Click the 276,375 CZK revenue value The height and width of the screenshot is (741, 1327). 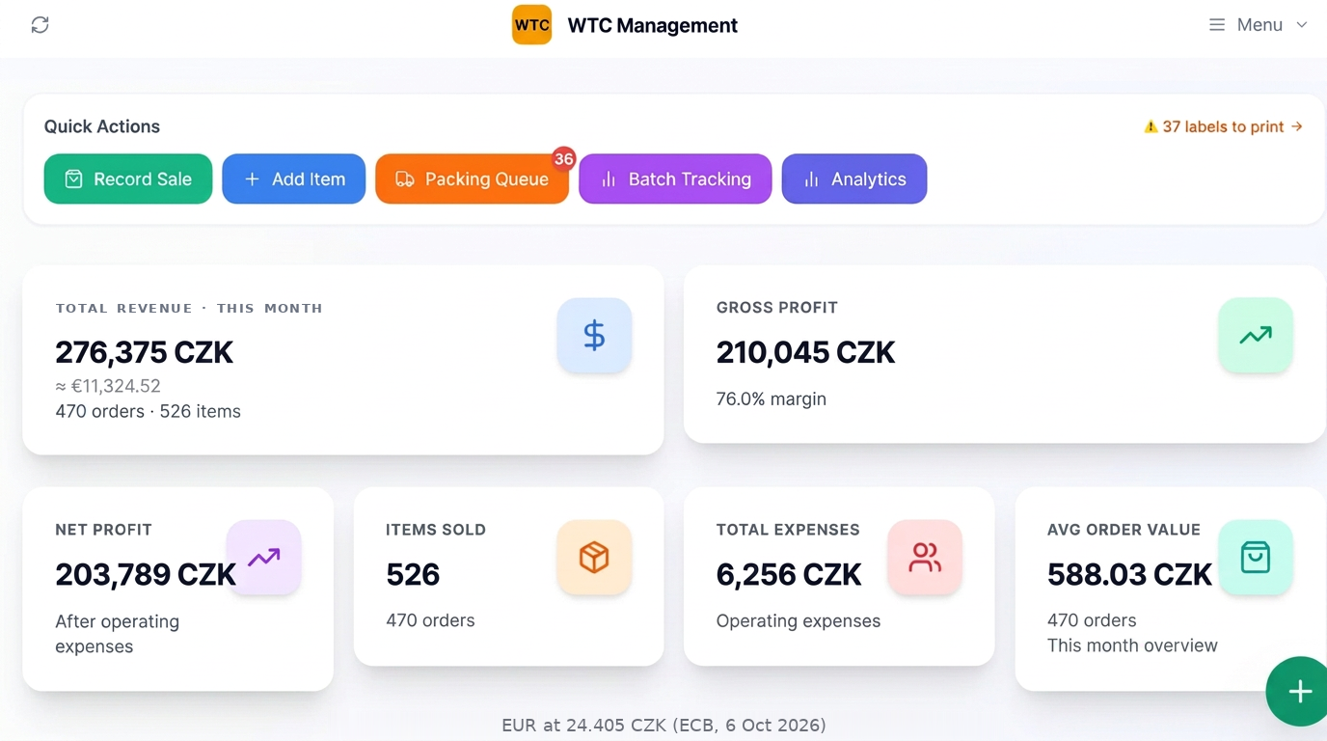point(145,352)
